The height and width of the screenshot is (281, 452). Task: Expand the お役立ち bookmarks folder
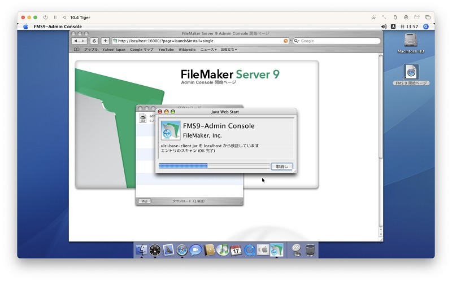[229, 50]
